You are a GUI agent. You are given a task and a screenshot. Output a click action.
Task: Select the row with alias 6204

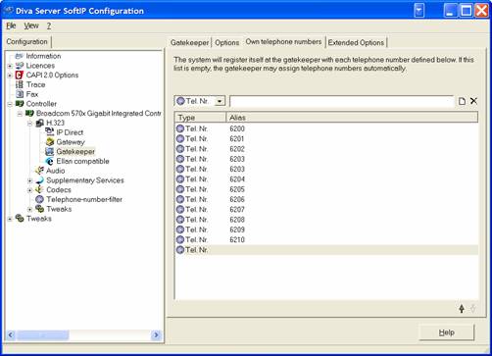326,179
